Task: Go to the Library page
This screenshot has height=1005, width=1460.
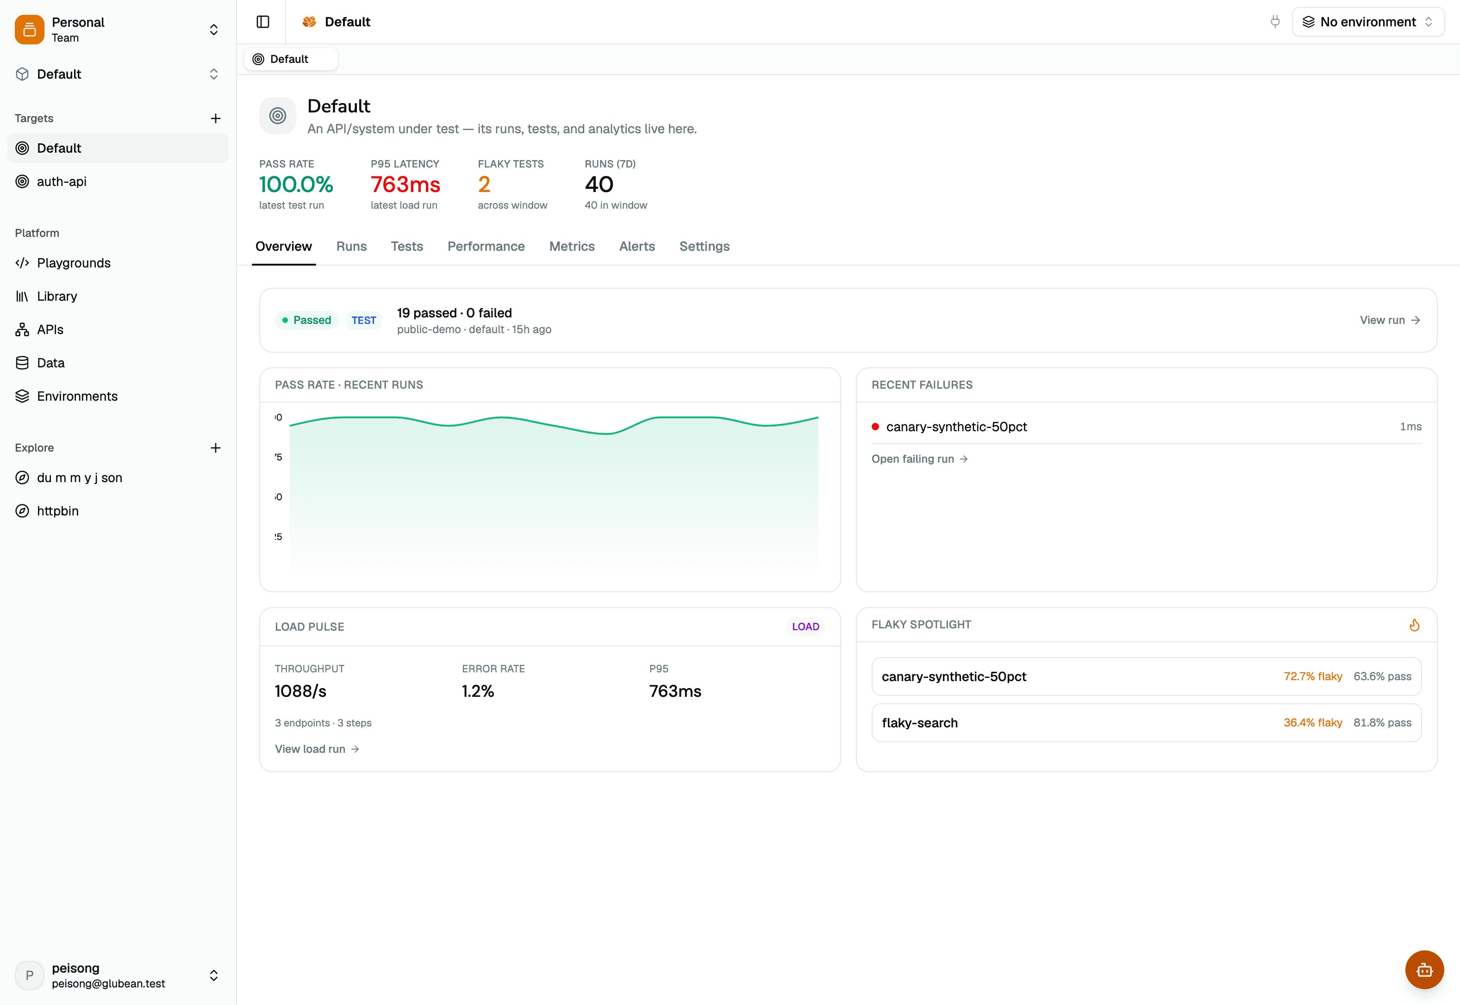Action: 118,296
